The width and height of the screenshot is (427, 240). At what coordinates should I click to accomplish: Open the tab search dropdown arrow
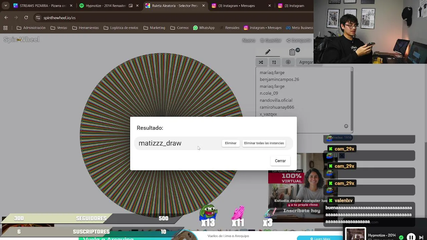(x=6, y=6)
